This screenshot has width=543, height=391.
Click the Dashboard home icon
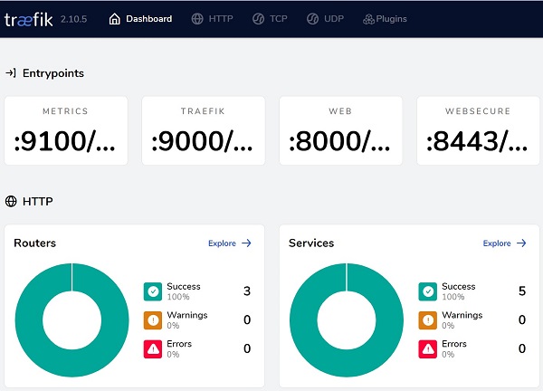[x=115, y=19]
